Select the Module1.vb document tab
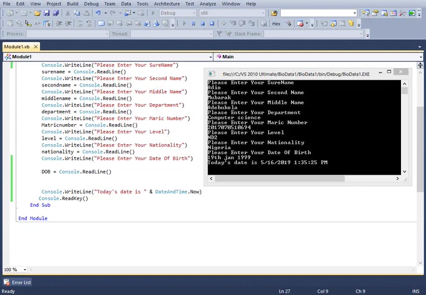The width and height of the screenshot is (426, 295). point(17,47)
